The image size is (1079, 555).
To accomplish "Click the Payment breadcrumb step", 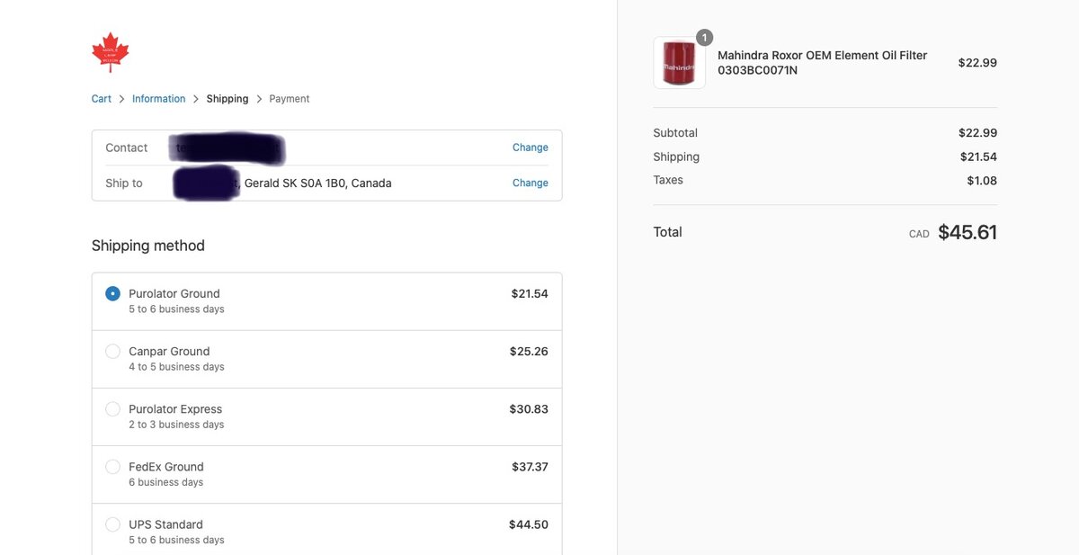I will click(290, 99).
